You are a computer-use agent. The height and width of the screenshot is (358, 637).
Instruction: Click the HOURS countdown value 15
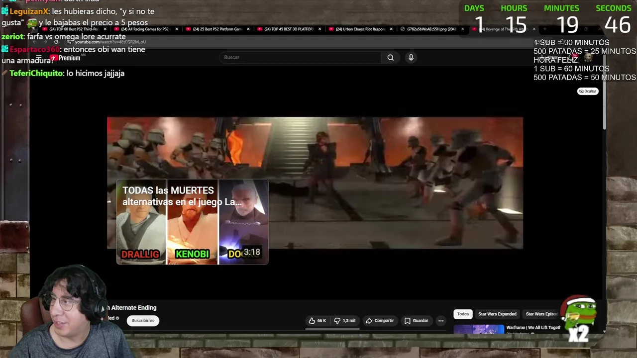(x=516, y=24)
